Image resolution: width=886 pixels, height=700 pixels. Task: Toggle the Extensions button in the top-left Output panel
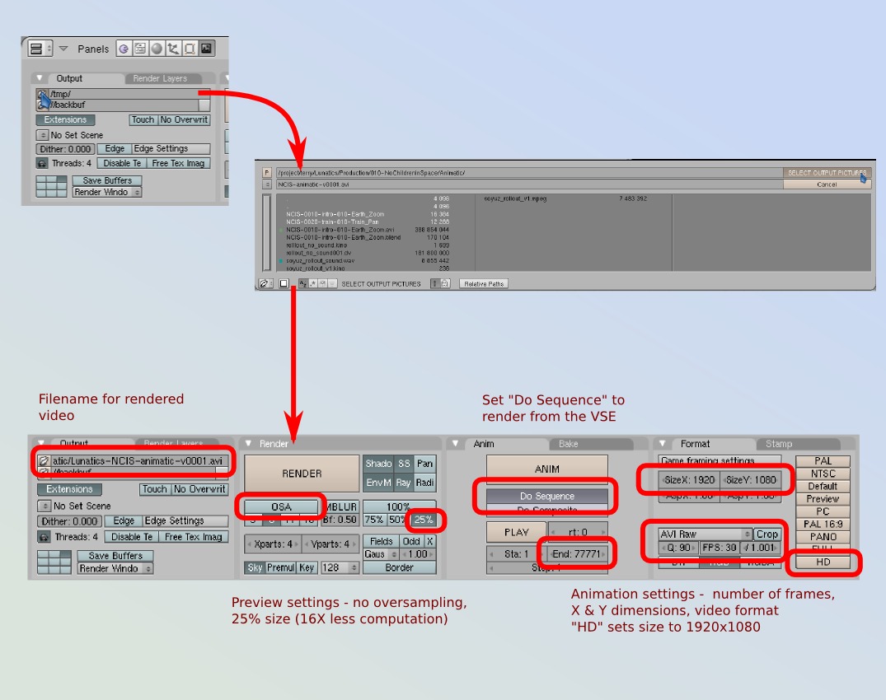(65, 119)
